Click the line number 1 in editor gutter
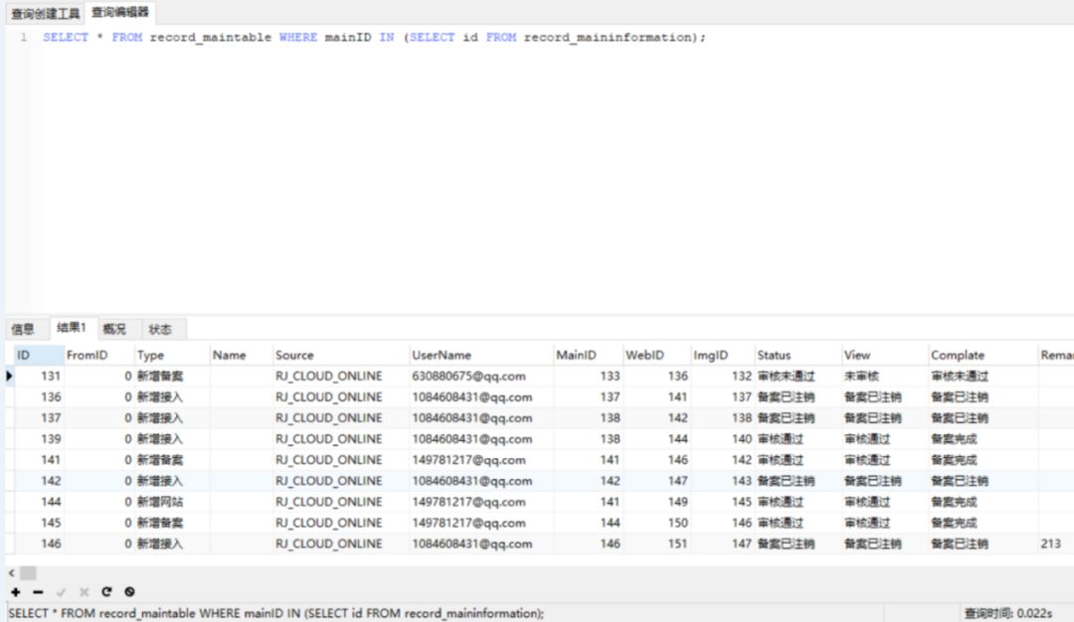The width and height of the screenshot is (1074, 622). click(24, 37)
